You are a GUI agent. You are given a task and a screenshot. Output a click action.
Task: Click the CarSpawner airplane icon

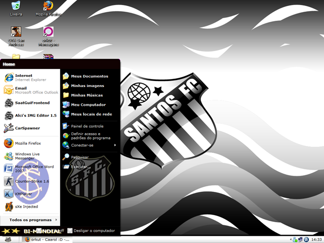(x=9, y=128)
